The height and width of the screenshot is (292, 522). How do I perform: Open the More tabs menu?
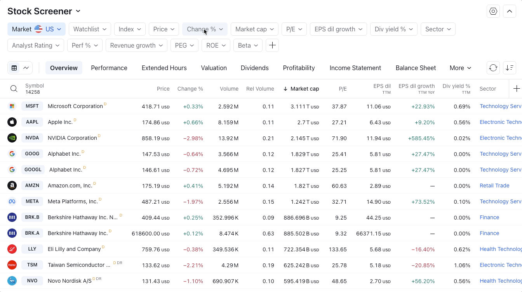[x=460, y=68]
